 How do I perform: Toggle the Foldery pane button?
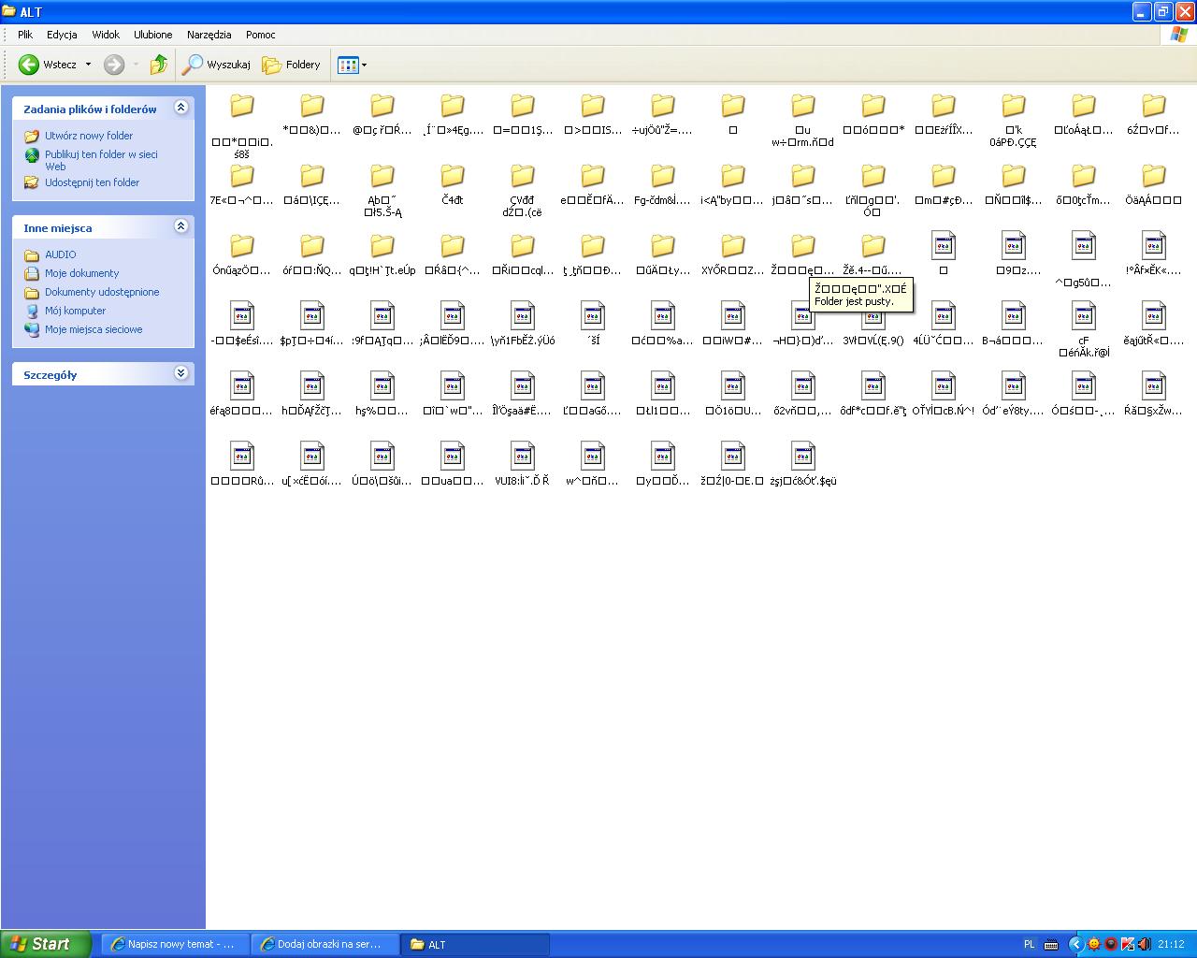[x=291, y=65]
